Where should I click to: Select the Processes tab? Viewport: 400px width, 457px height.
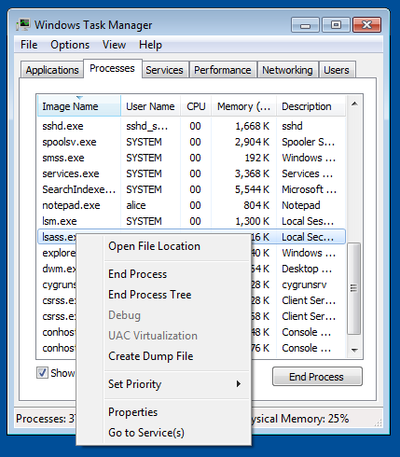[112, 68]
